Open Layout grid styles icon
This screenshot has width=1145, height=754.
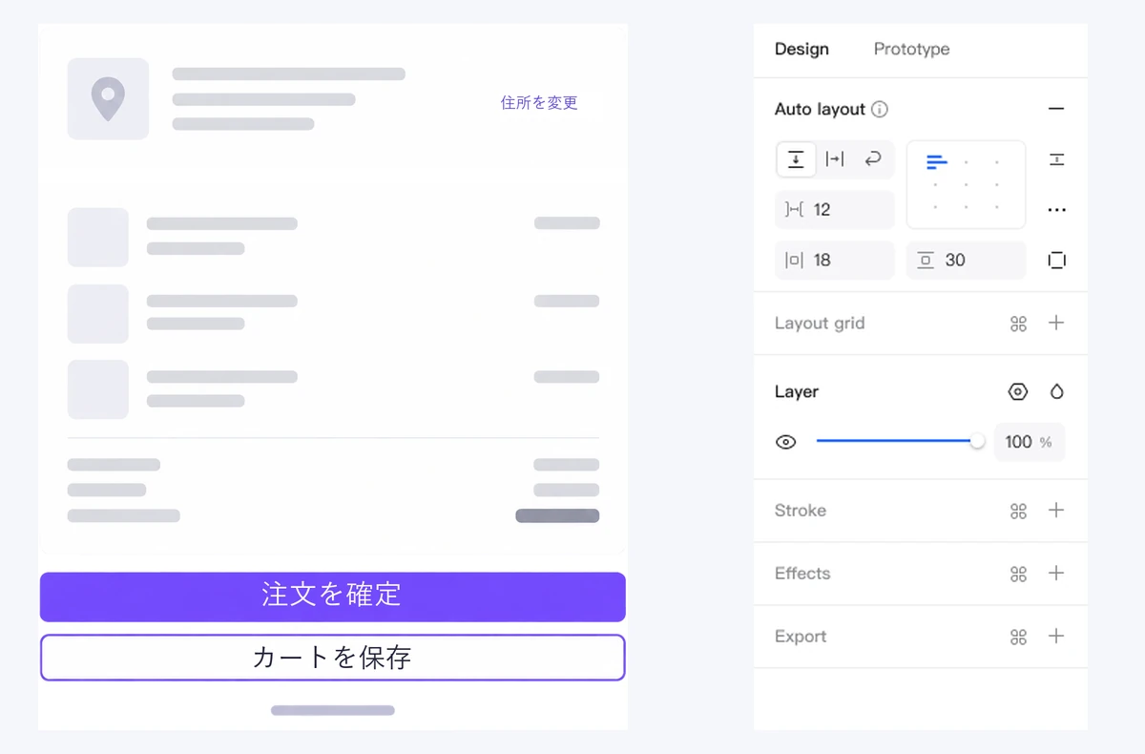click(1018, 324)
